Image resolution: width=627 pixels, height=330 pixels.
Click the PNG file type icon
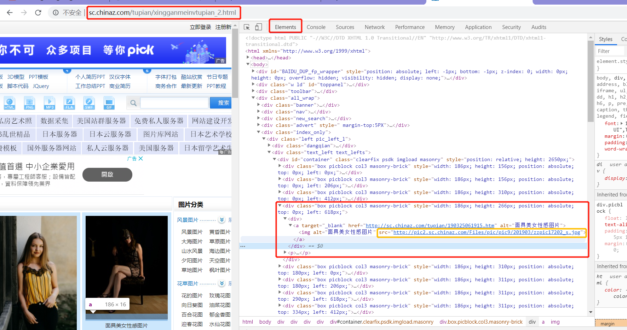(x=30, y=103)
